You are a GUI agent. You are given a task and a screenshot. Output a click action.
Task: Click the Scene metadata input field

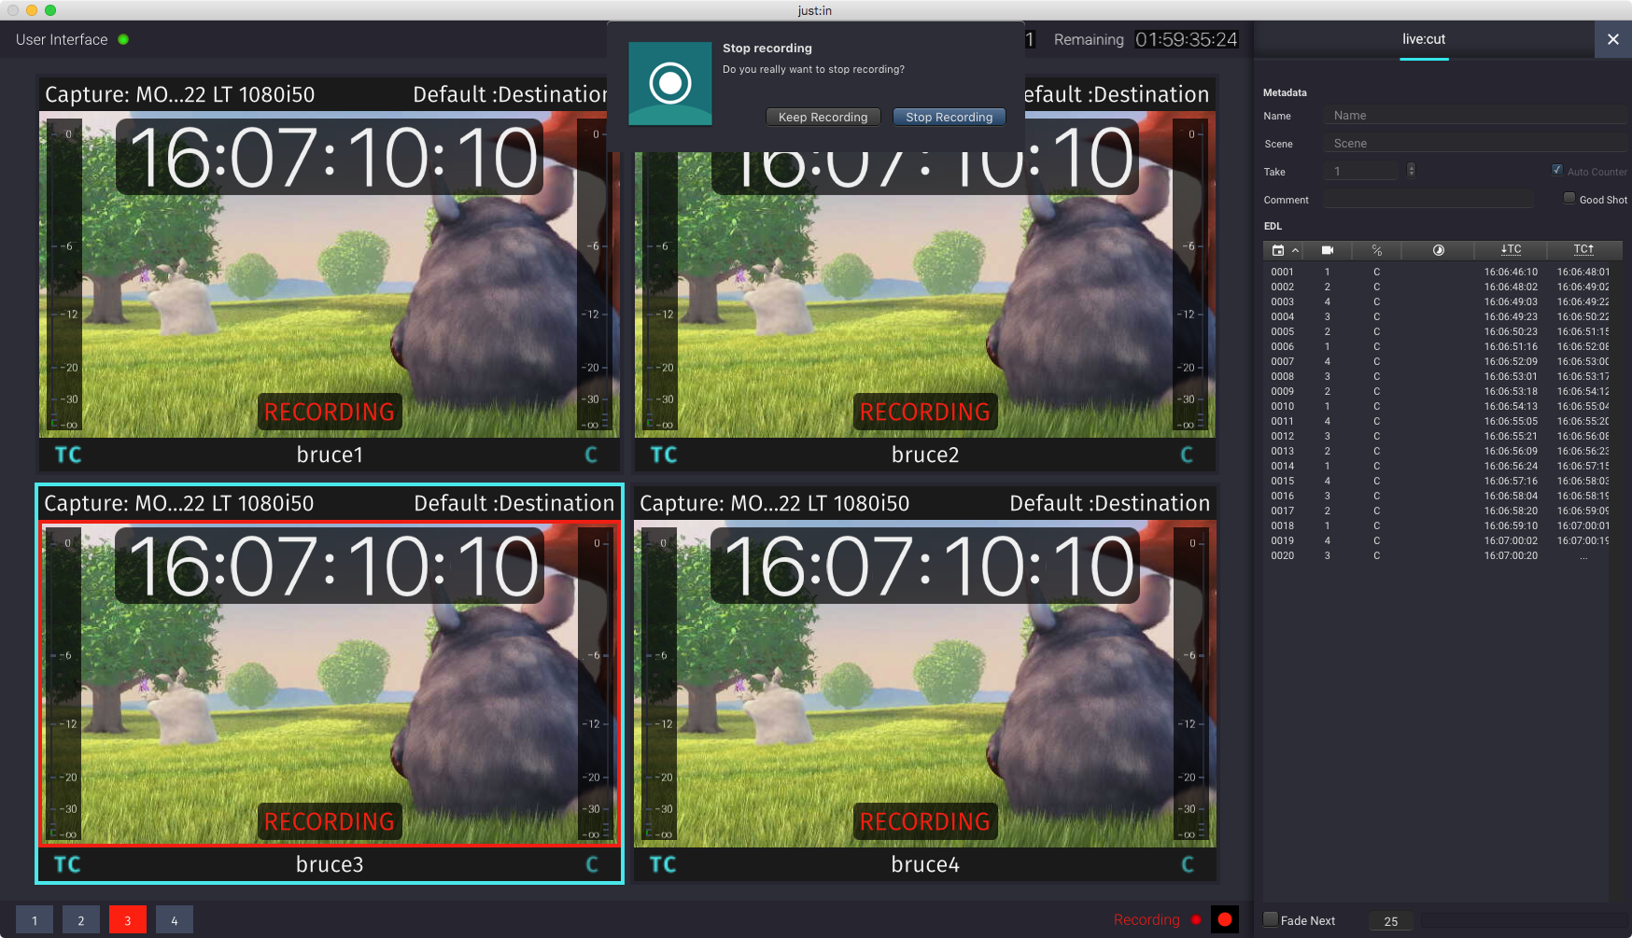pyautogui.click(x=1475, y=144)
